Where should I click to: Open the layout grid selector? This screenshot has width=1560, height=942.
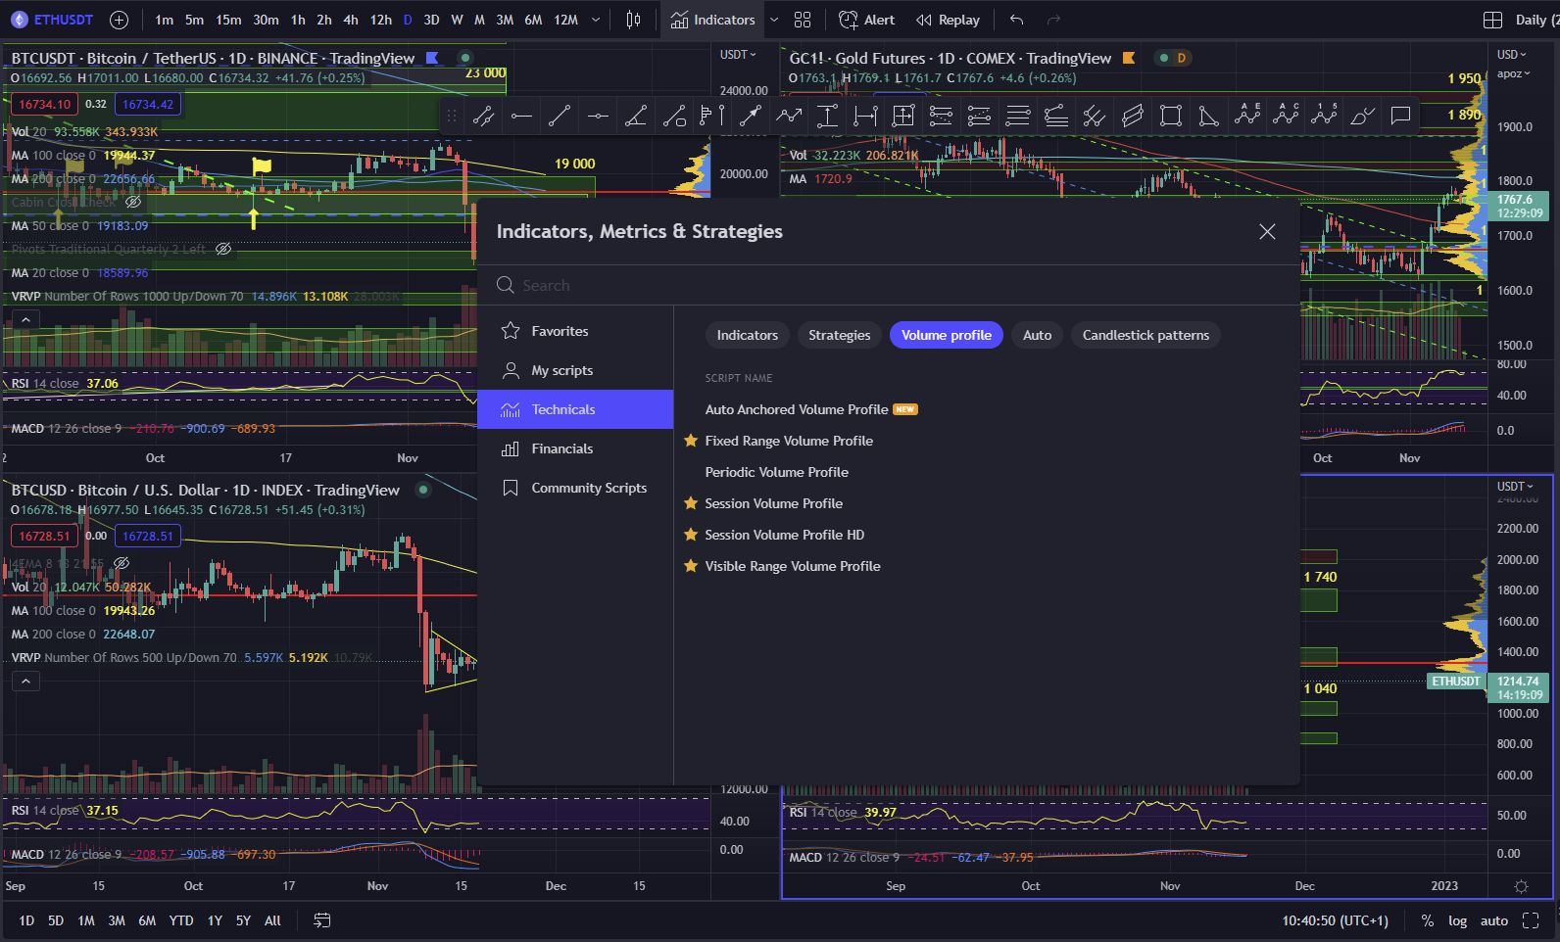pyautogui.click(x=803, y=20)
